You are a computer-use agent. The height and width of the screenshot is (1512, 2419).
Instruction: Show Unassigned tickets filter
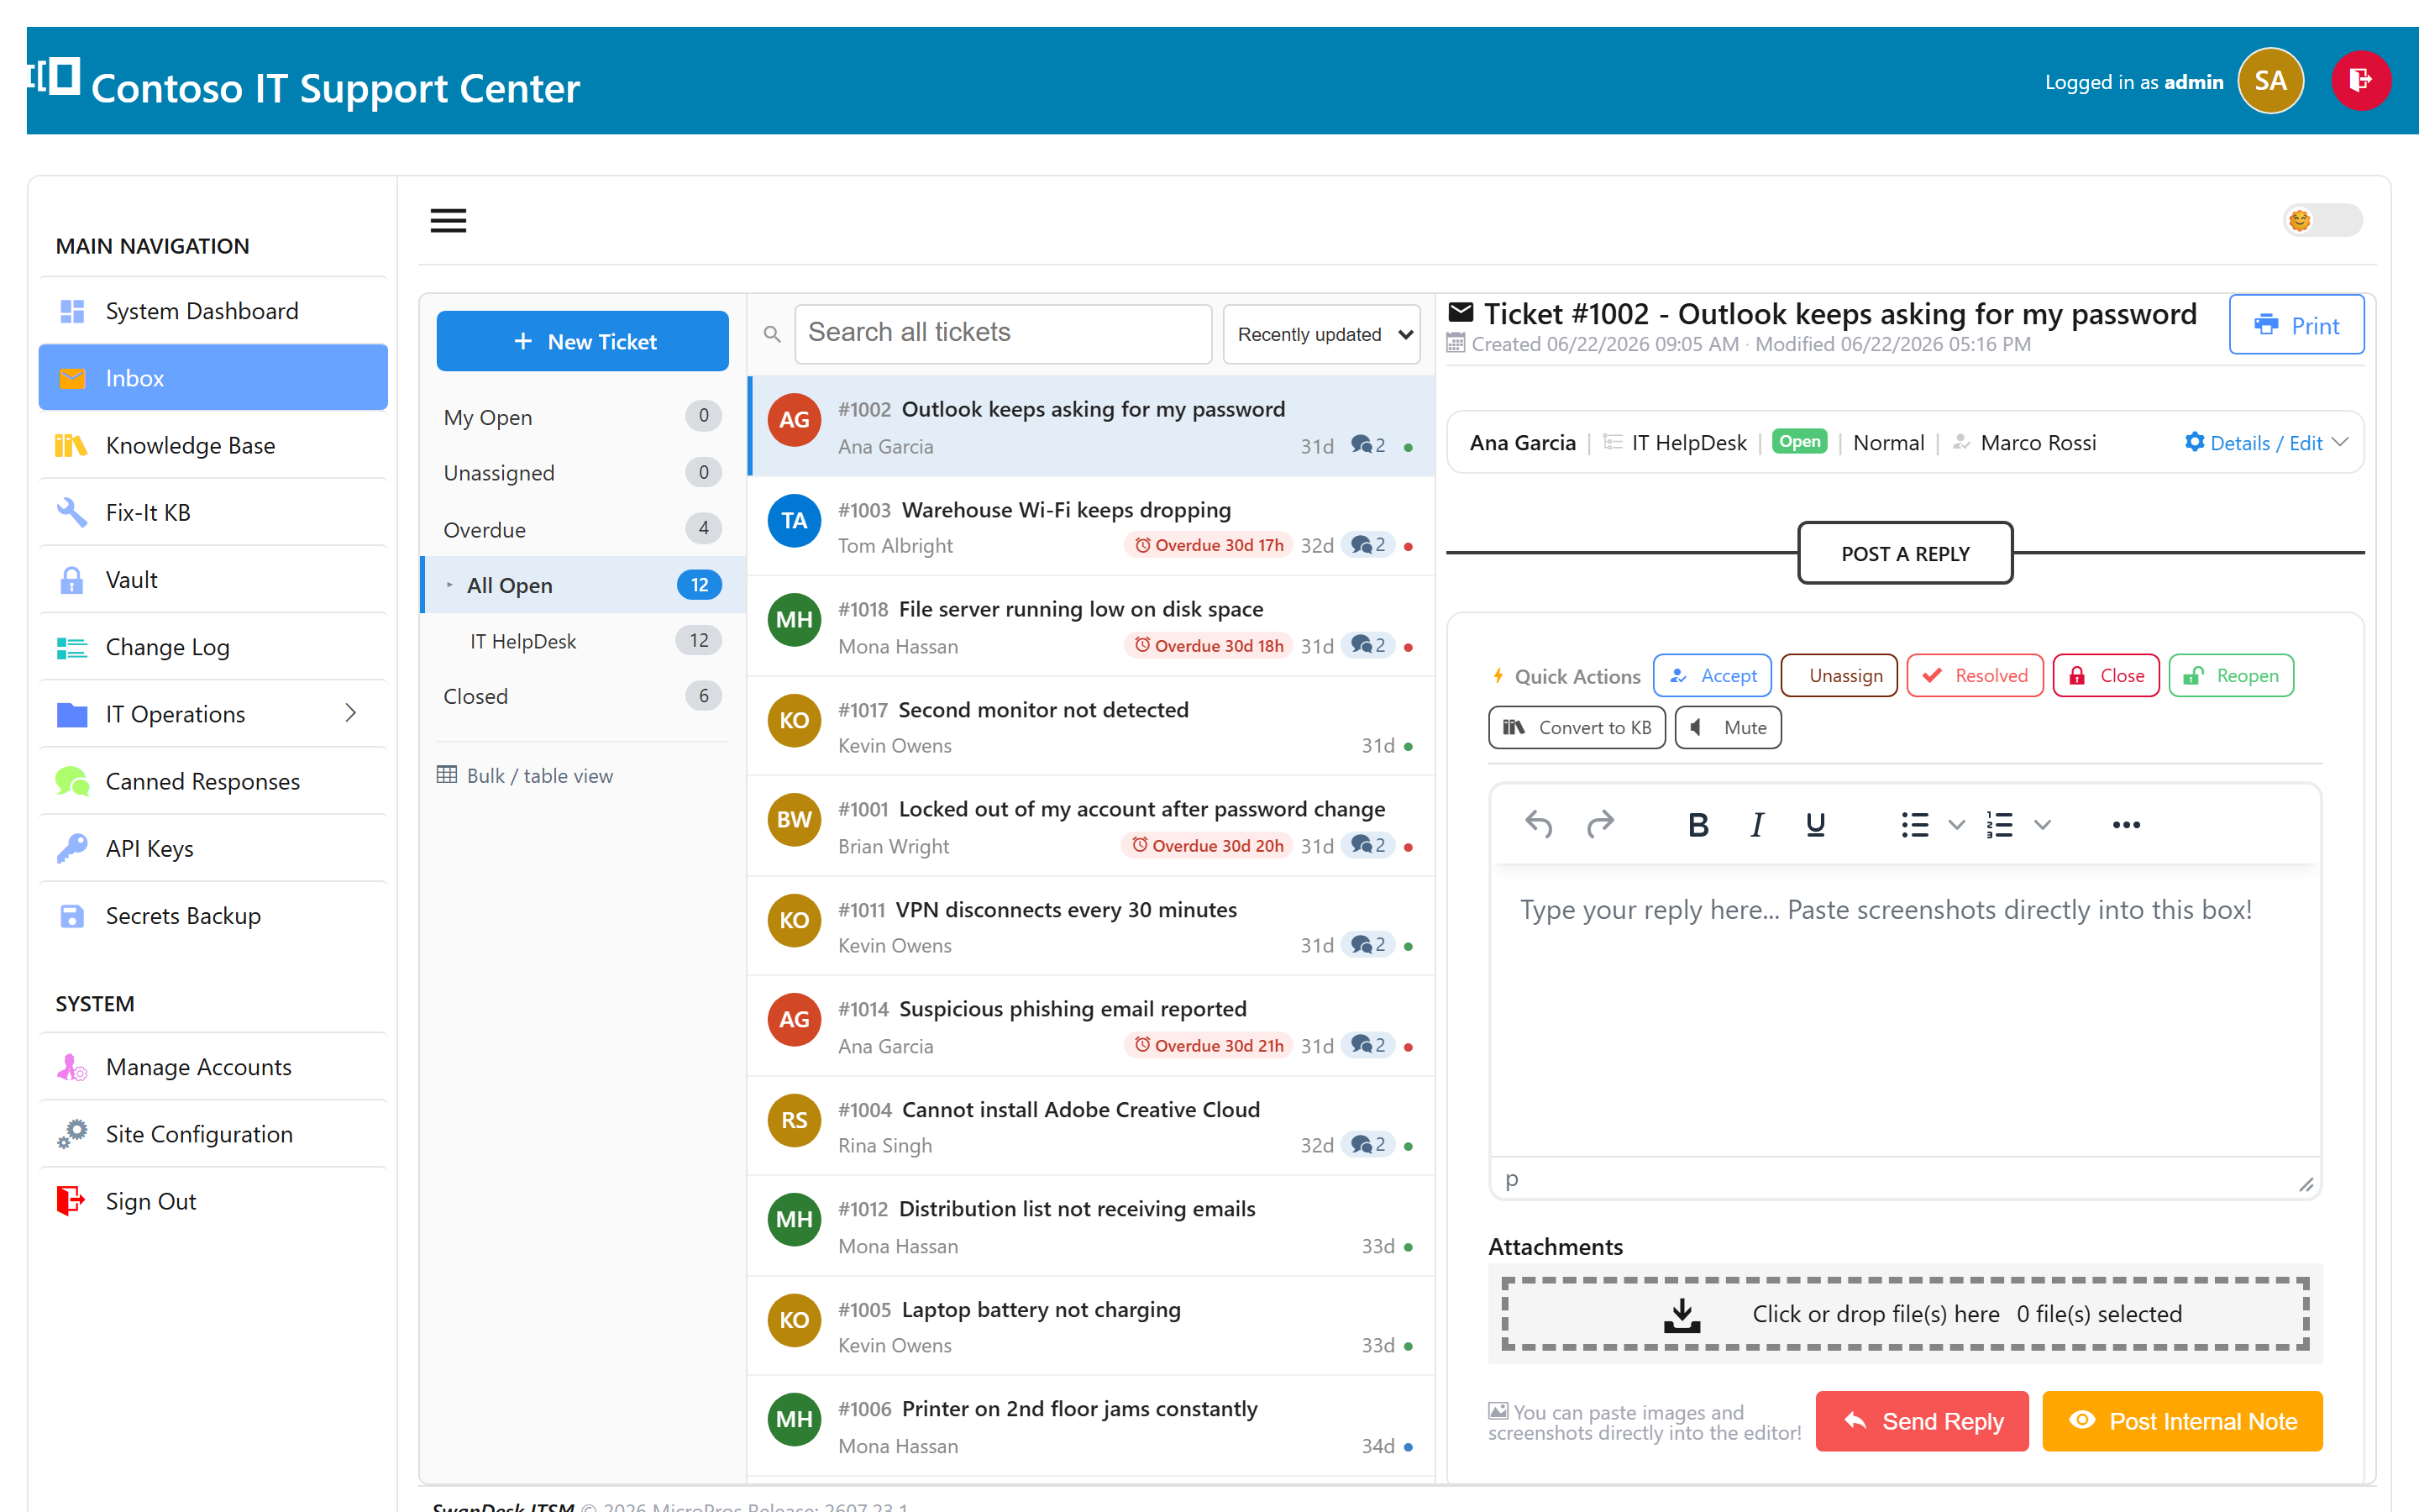point(583,472)
